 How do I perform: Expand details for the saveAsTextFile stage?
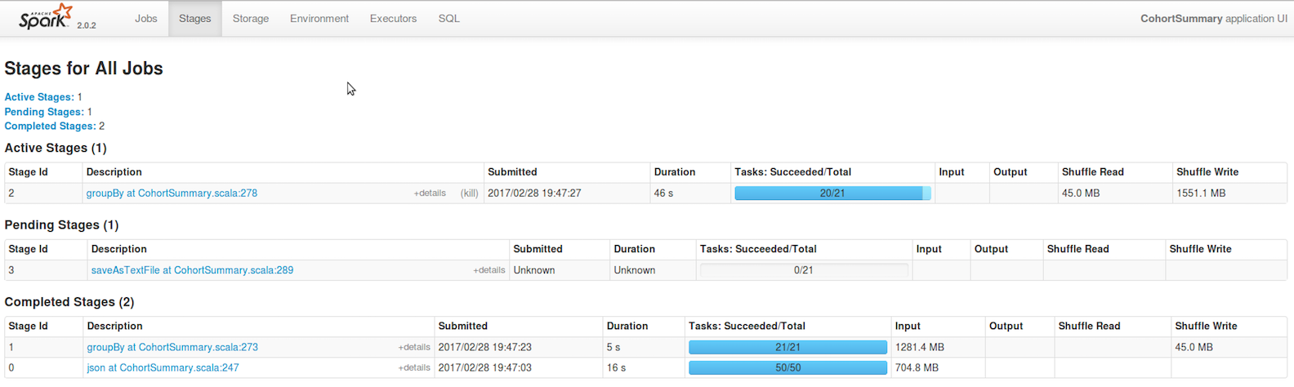[489, 270]
